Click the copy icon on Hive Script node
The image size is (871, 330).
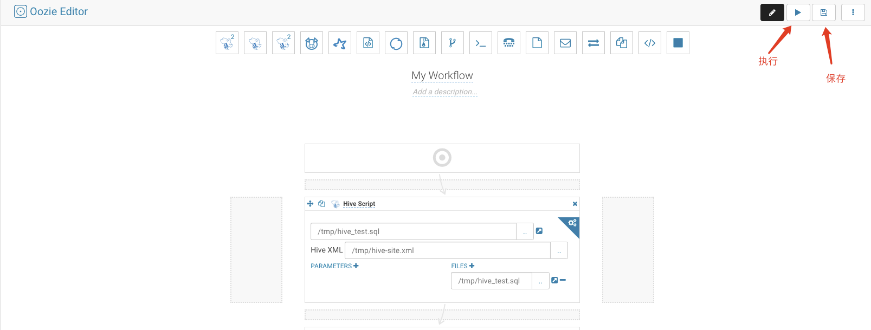(x=321, y=204)
